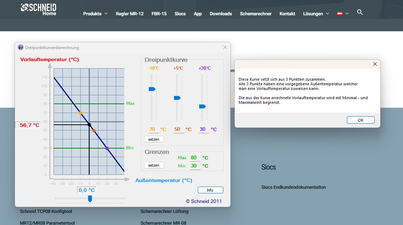Click the help icon in Dreipunktkurvenberechnung title

coord(21,47)
